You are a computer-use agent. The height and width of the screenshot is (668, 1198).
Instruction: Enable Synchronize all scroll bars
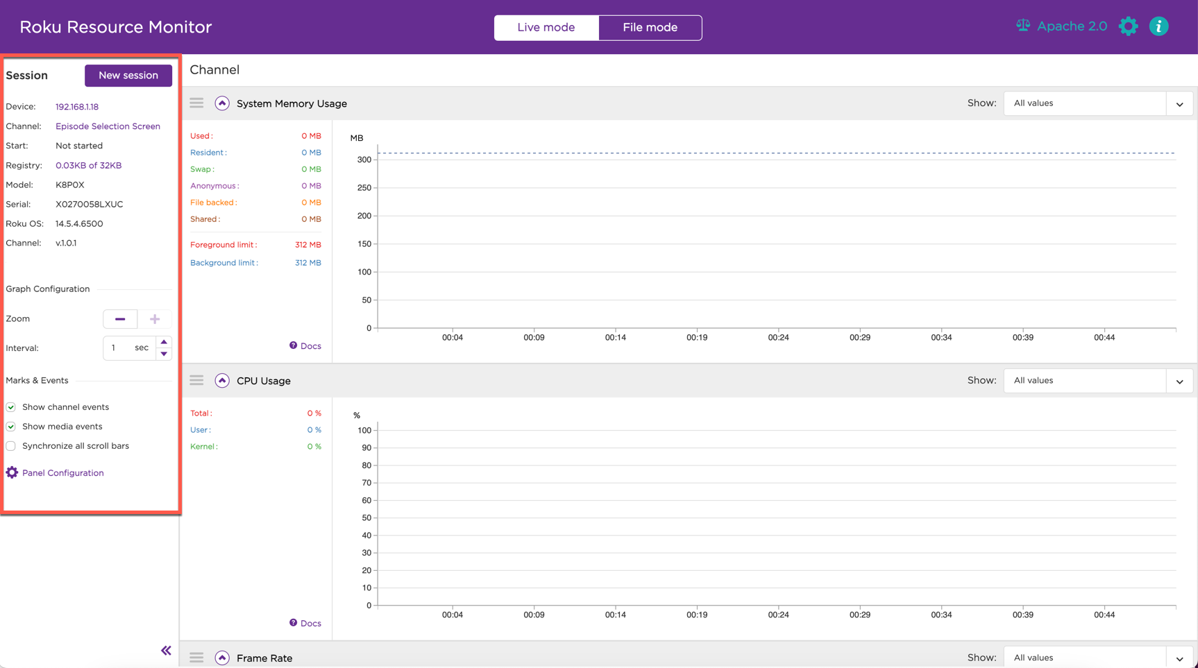pos(11,446)
